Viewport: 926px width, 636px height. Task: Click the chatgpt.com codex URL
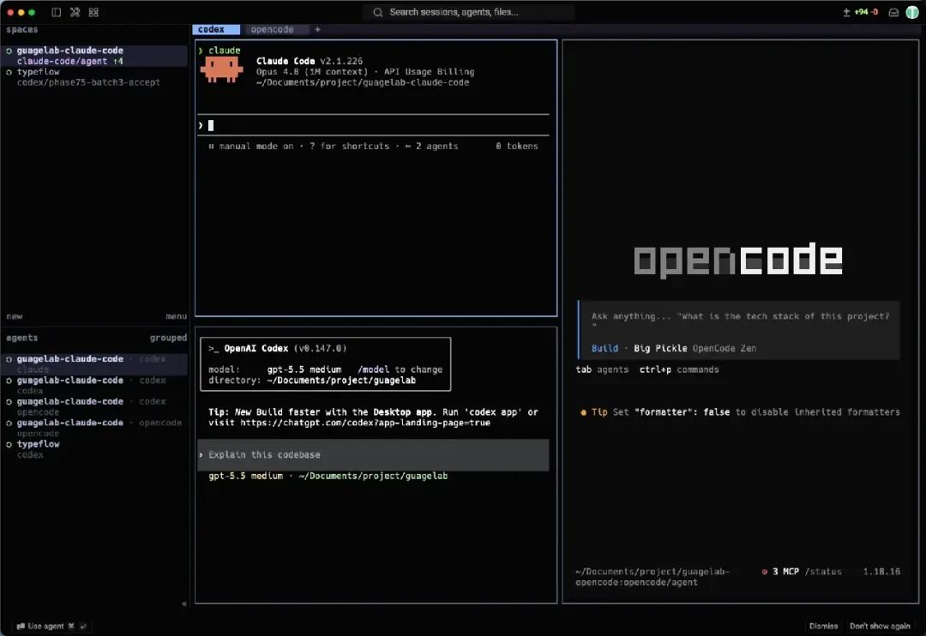[x=365, y=423]
